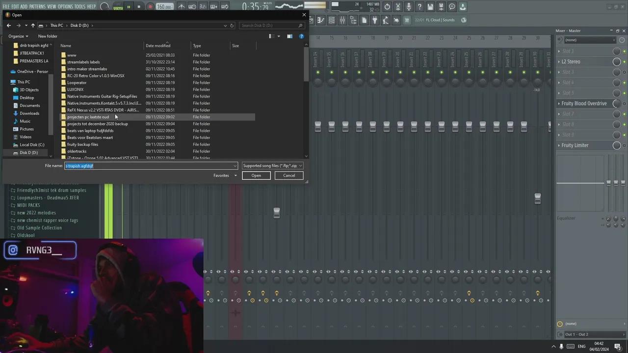The image size is (628, 353).
Task: Click the question mark help icon in FL Studio toolbar
Action: point(419,7)
